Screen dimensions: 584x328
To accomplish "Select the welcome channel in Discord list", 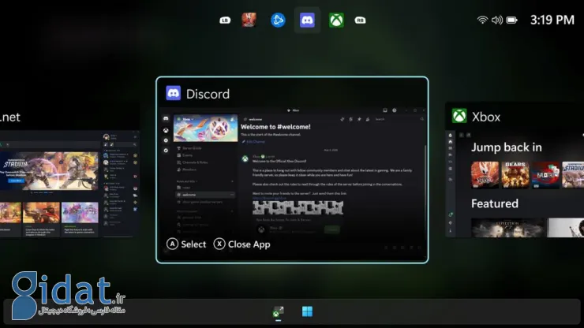I will point(205,195).
